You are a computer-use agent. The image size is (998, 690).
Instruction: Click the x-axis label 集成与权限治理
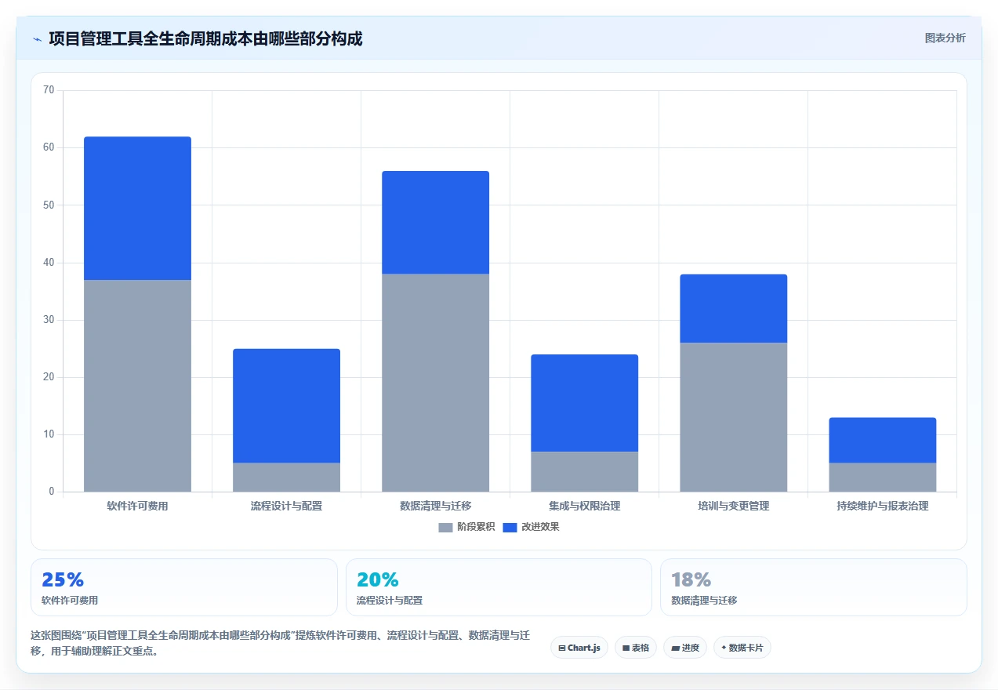tap(584, 506)
